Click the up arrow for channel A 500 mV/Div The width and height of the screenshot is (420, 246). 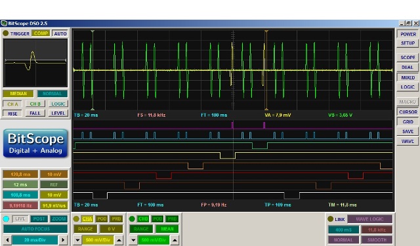[119, 240]
